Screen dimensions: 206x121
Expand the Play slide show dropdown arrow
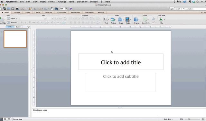click(164, 20)
